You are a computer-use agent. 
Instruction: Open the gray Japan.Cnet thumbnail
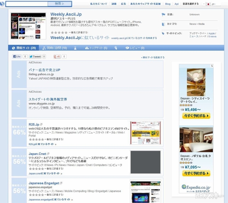click(146, 162)
